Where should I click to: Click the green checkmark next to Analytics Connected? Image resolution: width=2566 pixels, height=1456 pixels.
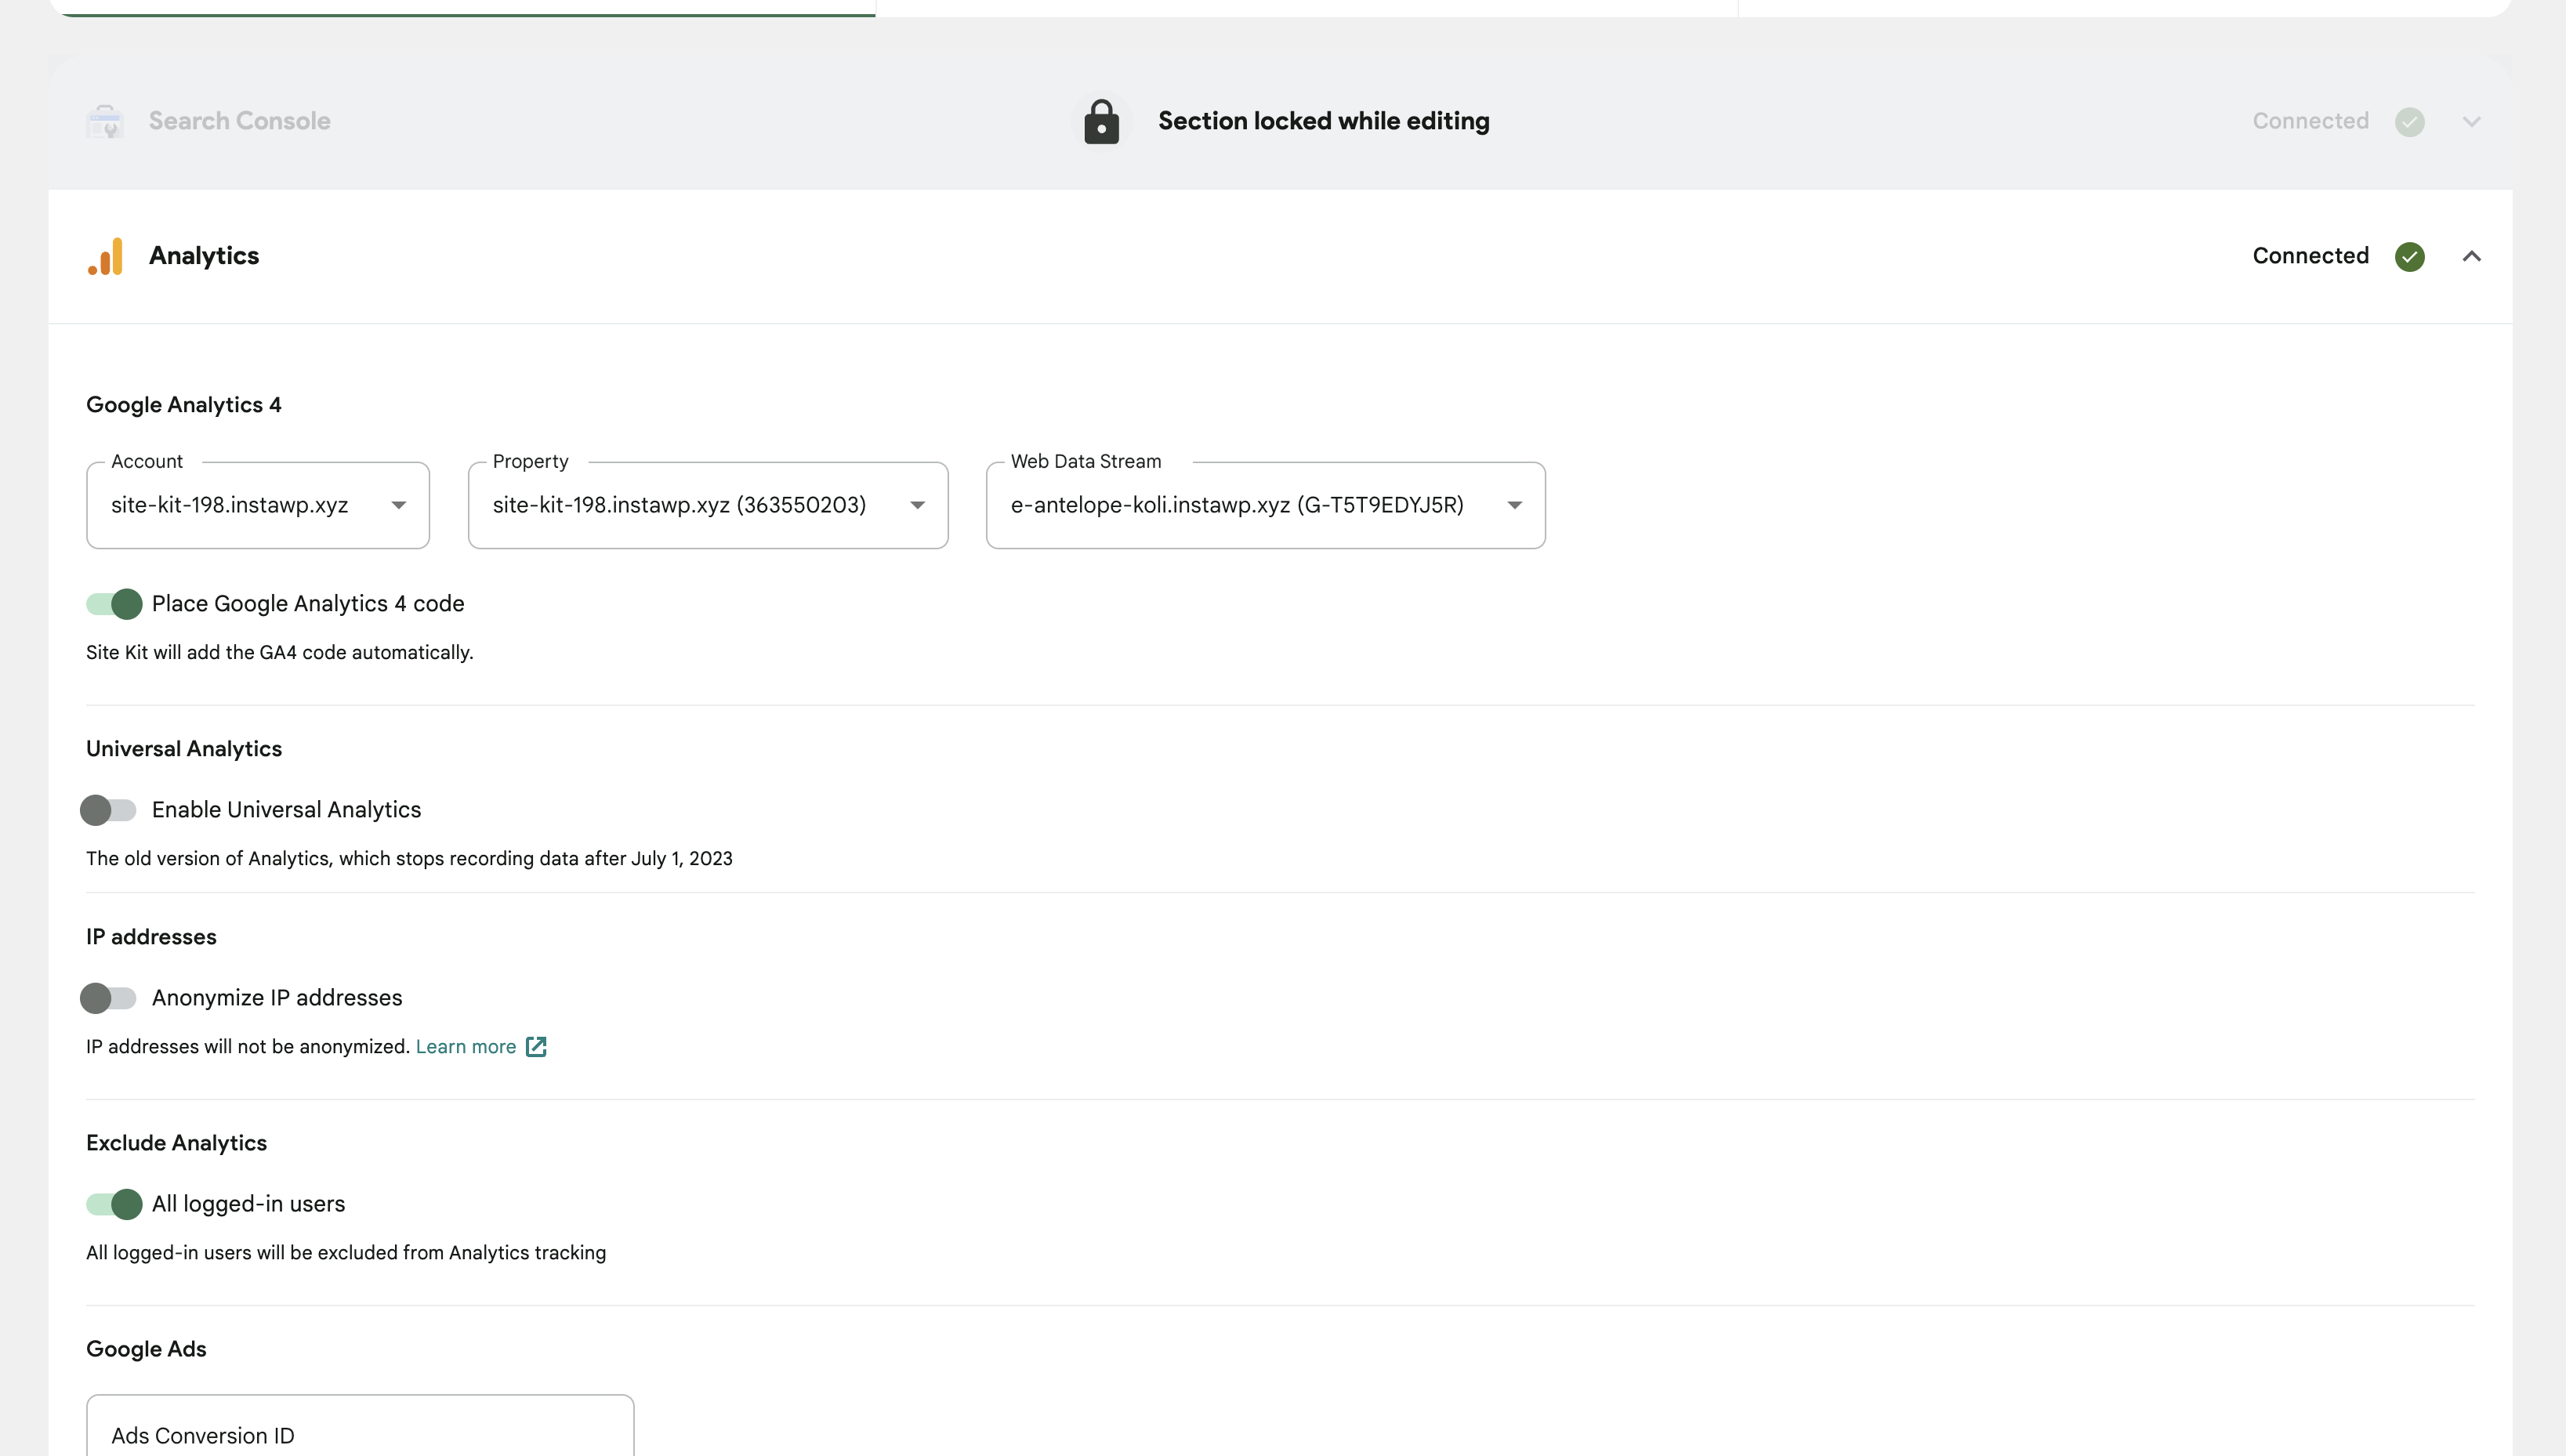[x=2410, y=256]
